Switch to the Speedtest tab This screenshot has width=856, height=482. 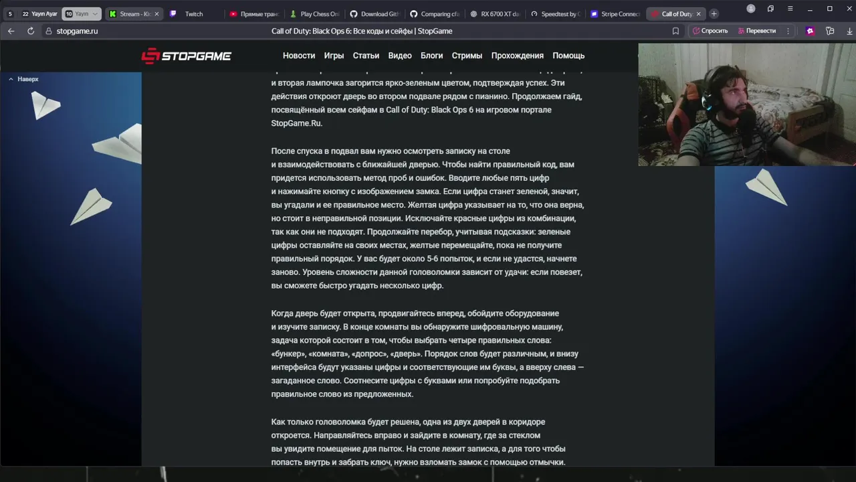click(554, 13)
